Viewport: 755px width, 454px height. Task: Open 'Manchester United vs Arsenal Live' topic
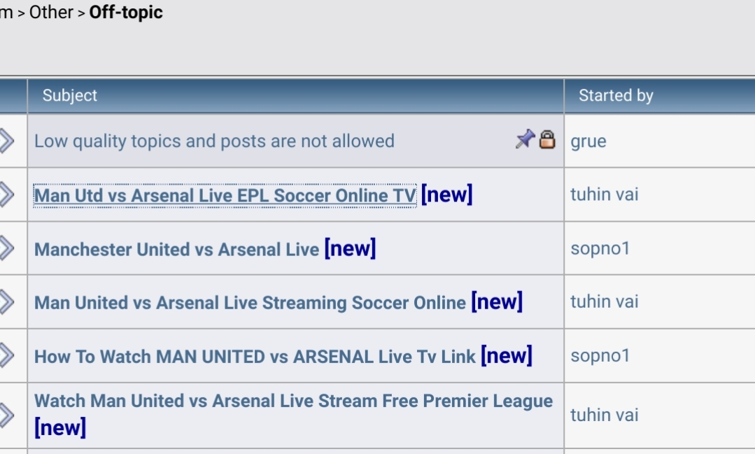tap(177, 250)
